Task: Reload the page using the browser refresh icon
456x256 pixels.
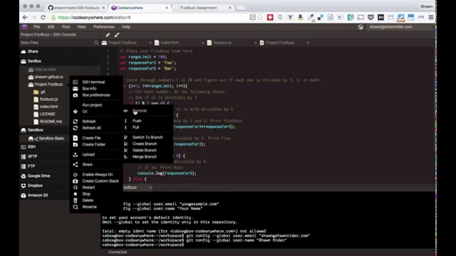Action: tap(43, 17)
